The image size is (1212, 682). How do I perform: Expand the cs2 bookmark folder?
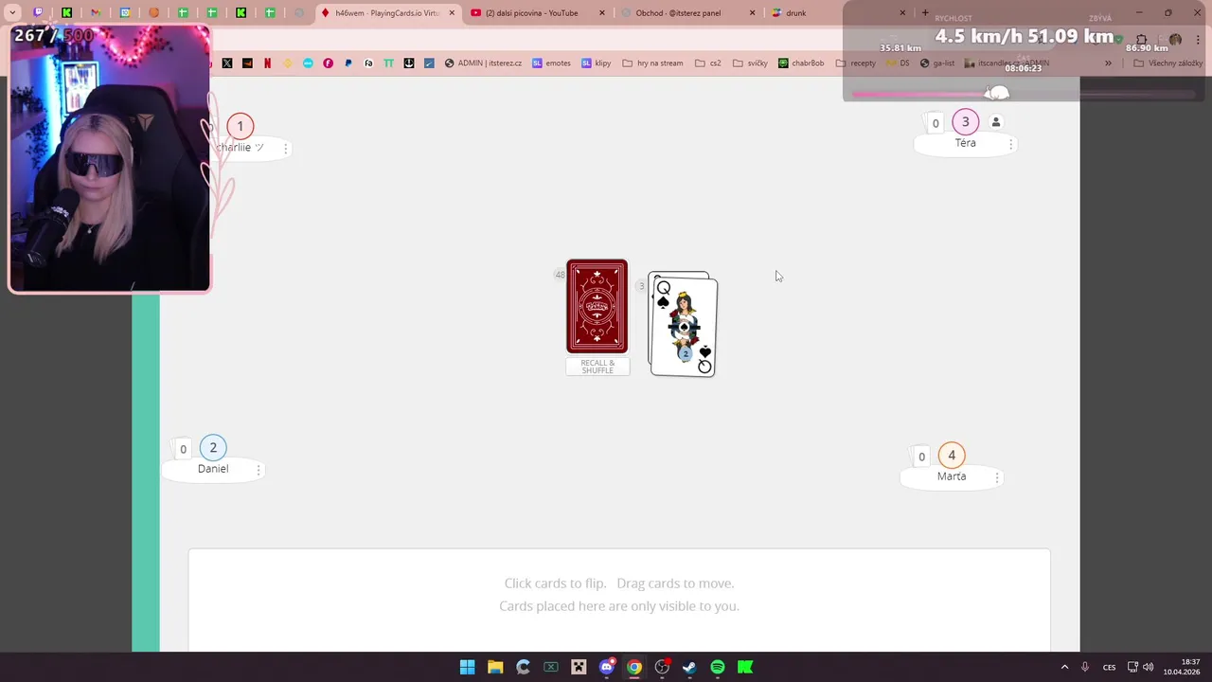tap(707, 63)
